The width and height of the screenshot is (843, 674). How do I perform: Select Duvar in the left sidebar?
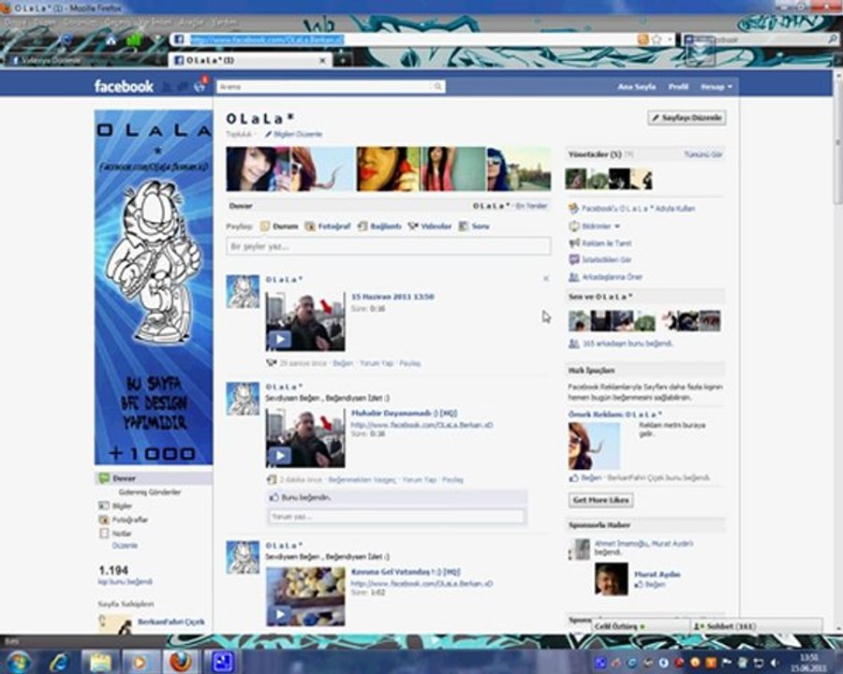coord(154,477)
